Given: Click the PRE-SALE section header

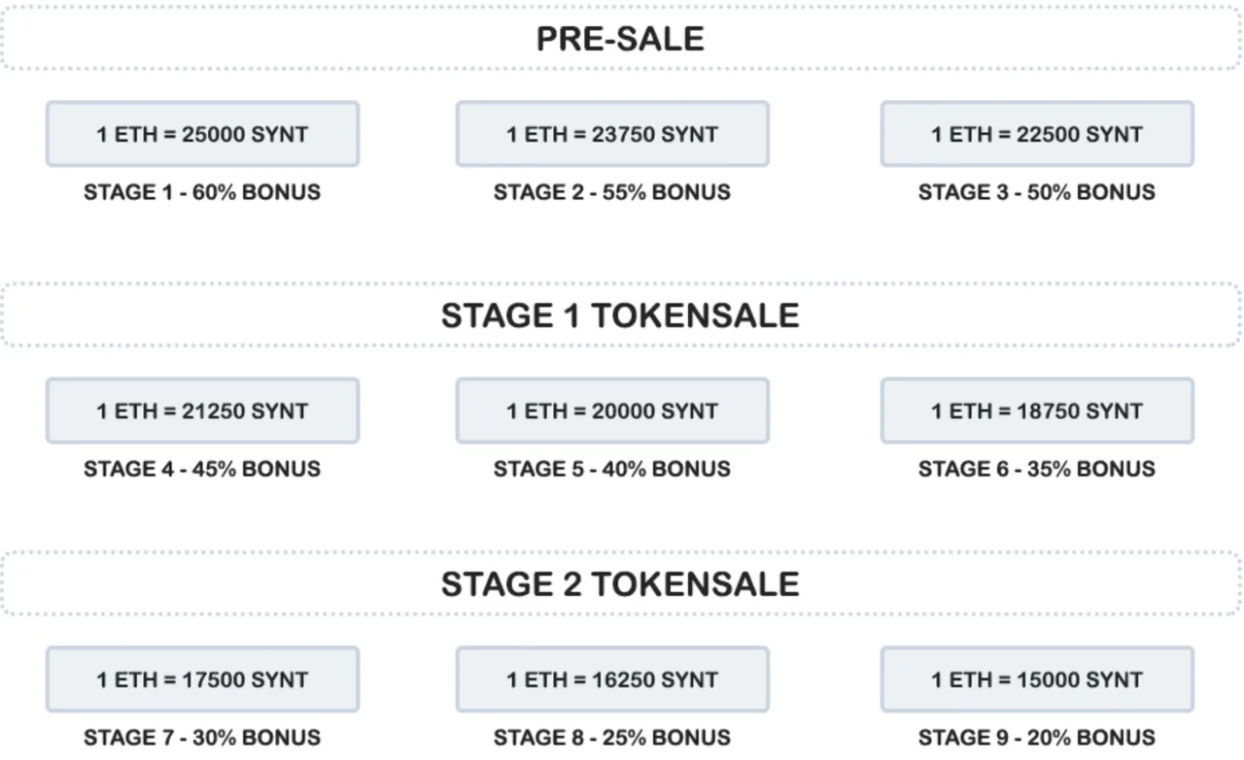Looking at the screenshot, I should coord(620,38).
